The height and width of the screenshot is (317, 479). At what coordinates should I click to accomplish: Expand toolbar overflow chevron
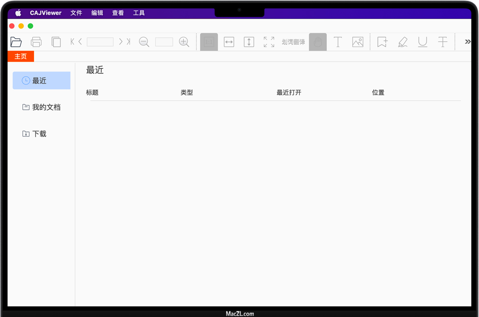point(467,41)
